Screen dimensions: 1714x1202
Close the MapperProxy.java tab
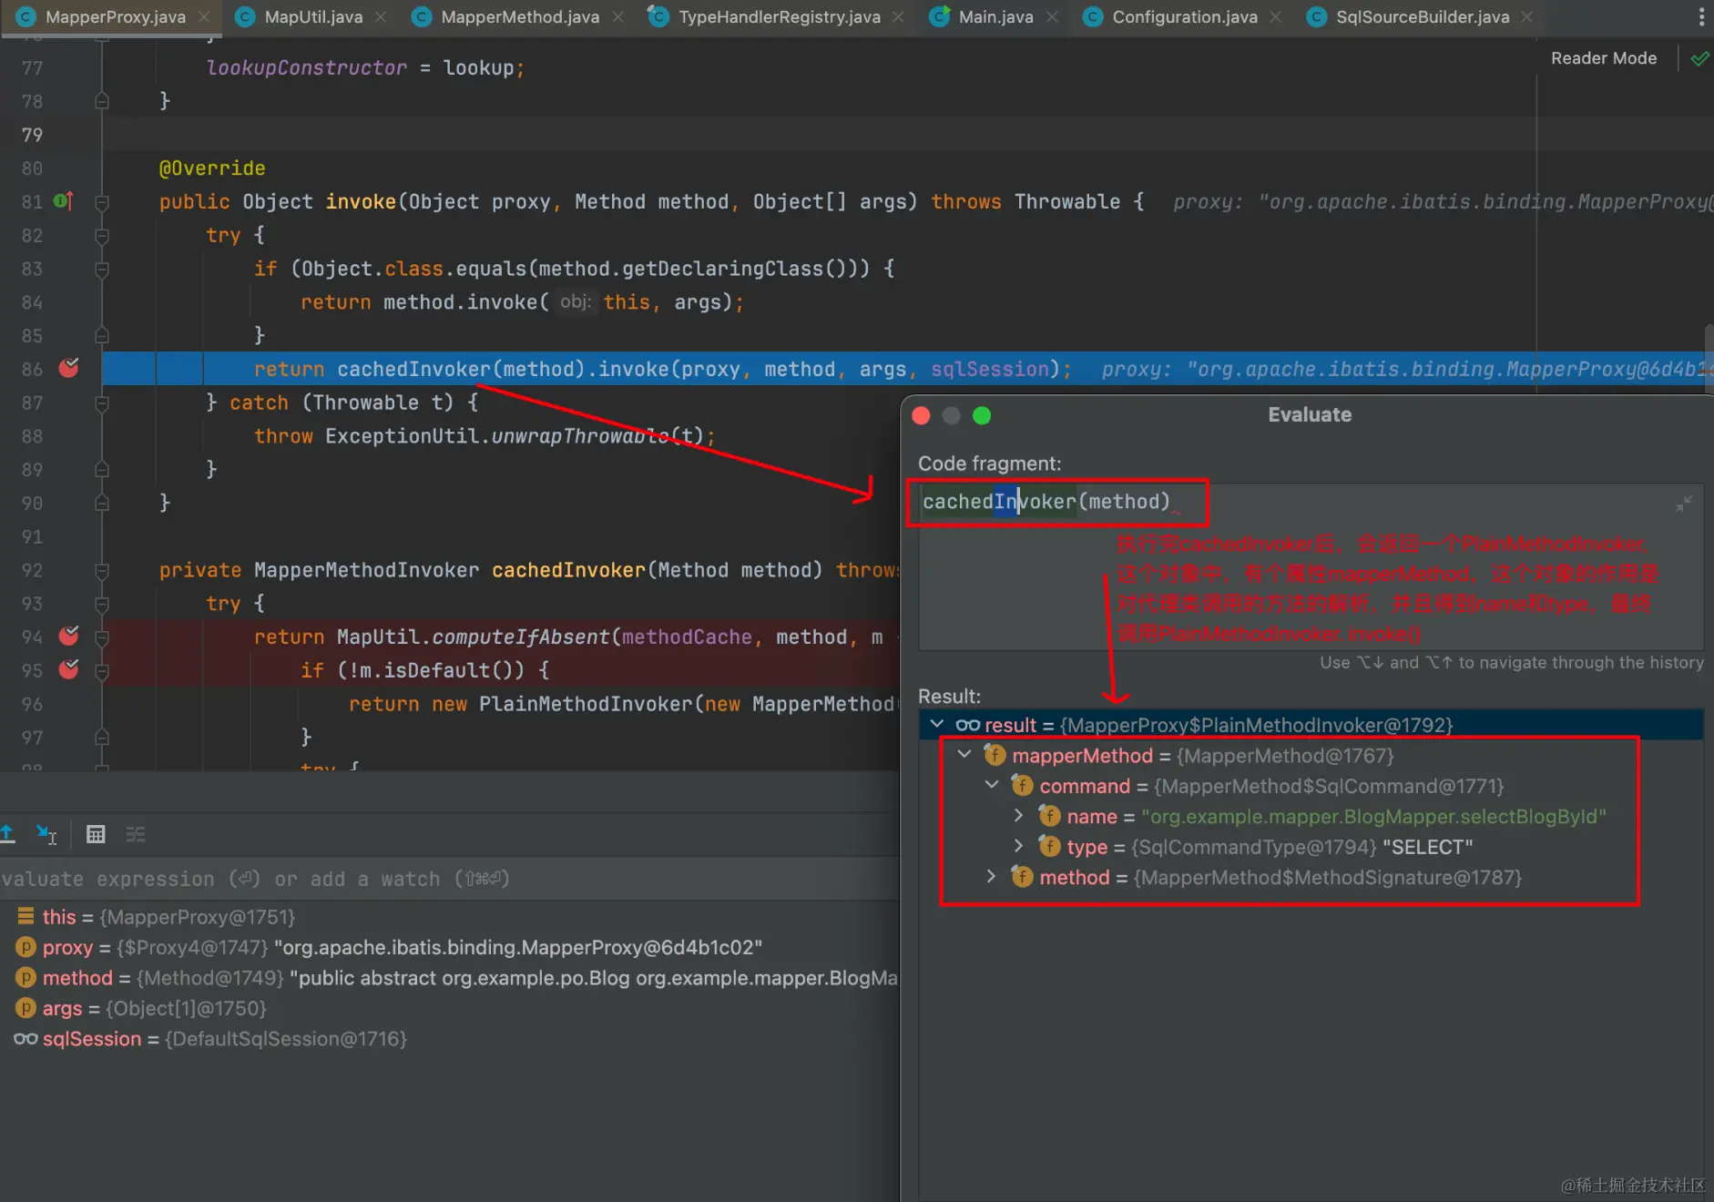(204, 16)
